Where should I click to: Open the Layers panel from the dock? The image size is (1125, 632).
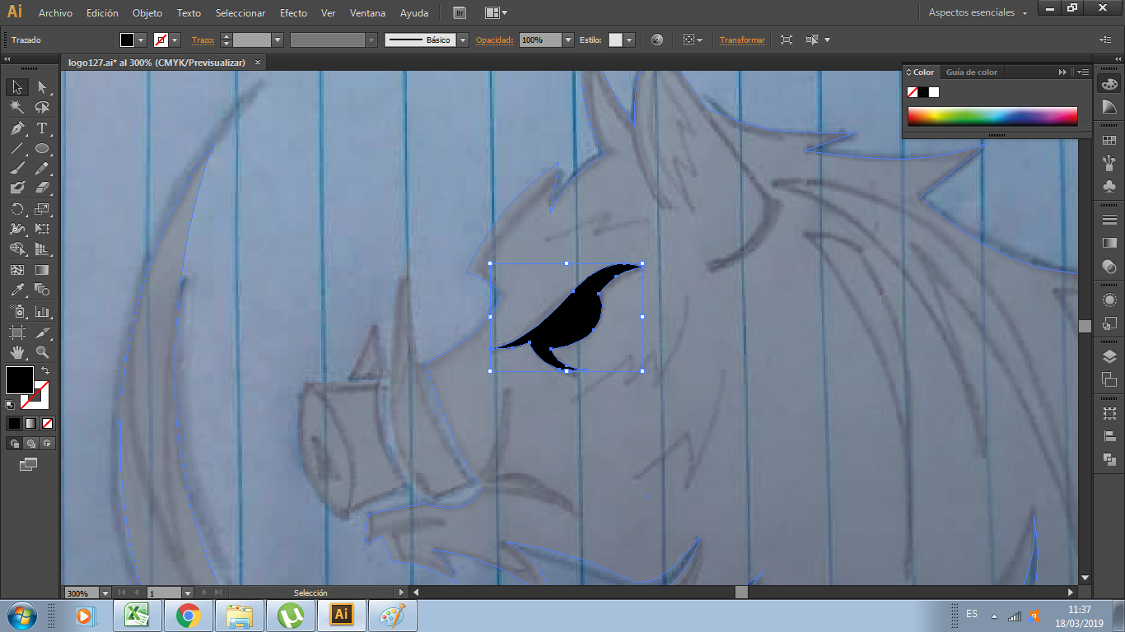pyautogui.click(x=1109, y=356)
